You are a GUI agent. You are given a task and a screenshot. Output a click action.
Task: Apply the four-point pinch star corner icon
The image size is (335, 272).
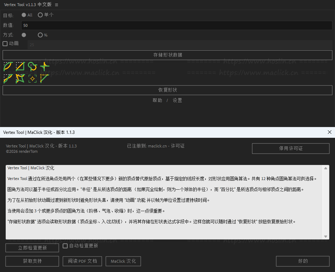pos(45,66)
